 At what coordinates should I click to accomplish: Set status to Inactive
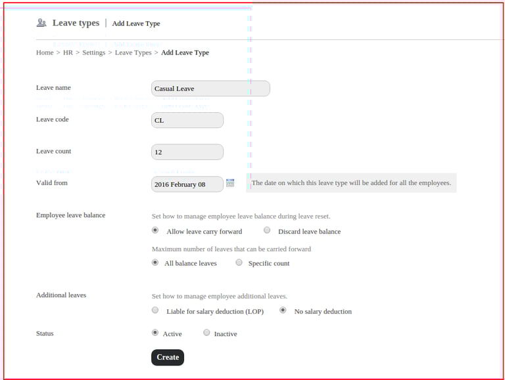[206, 333]
